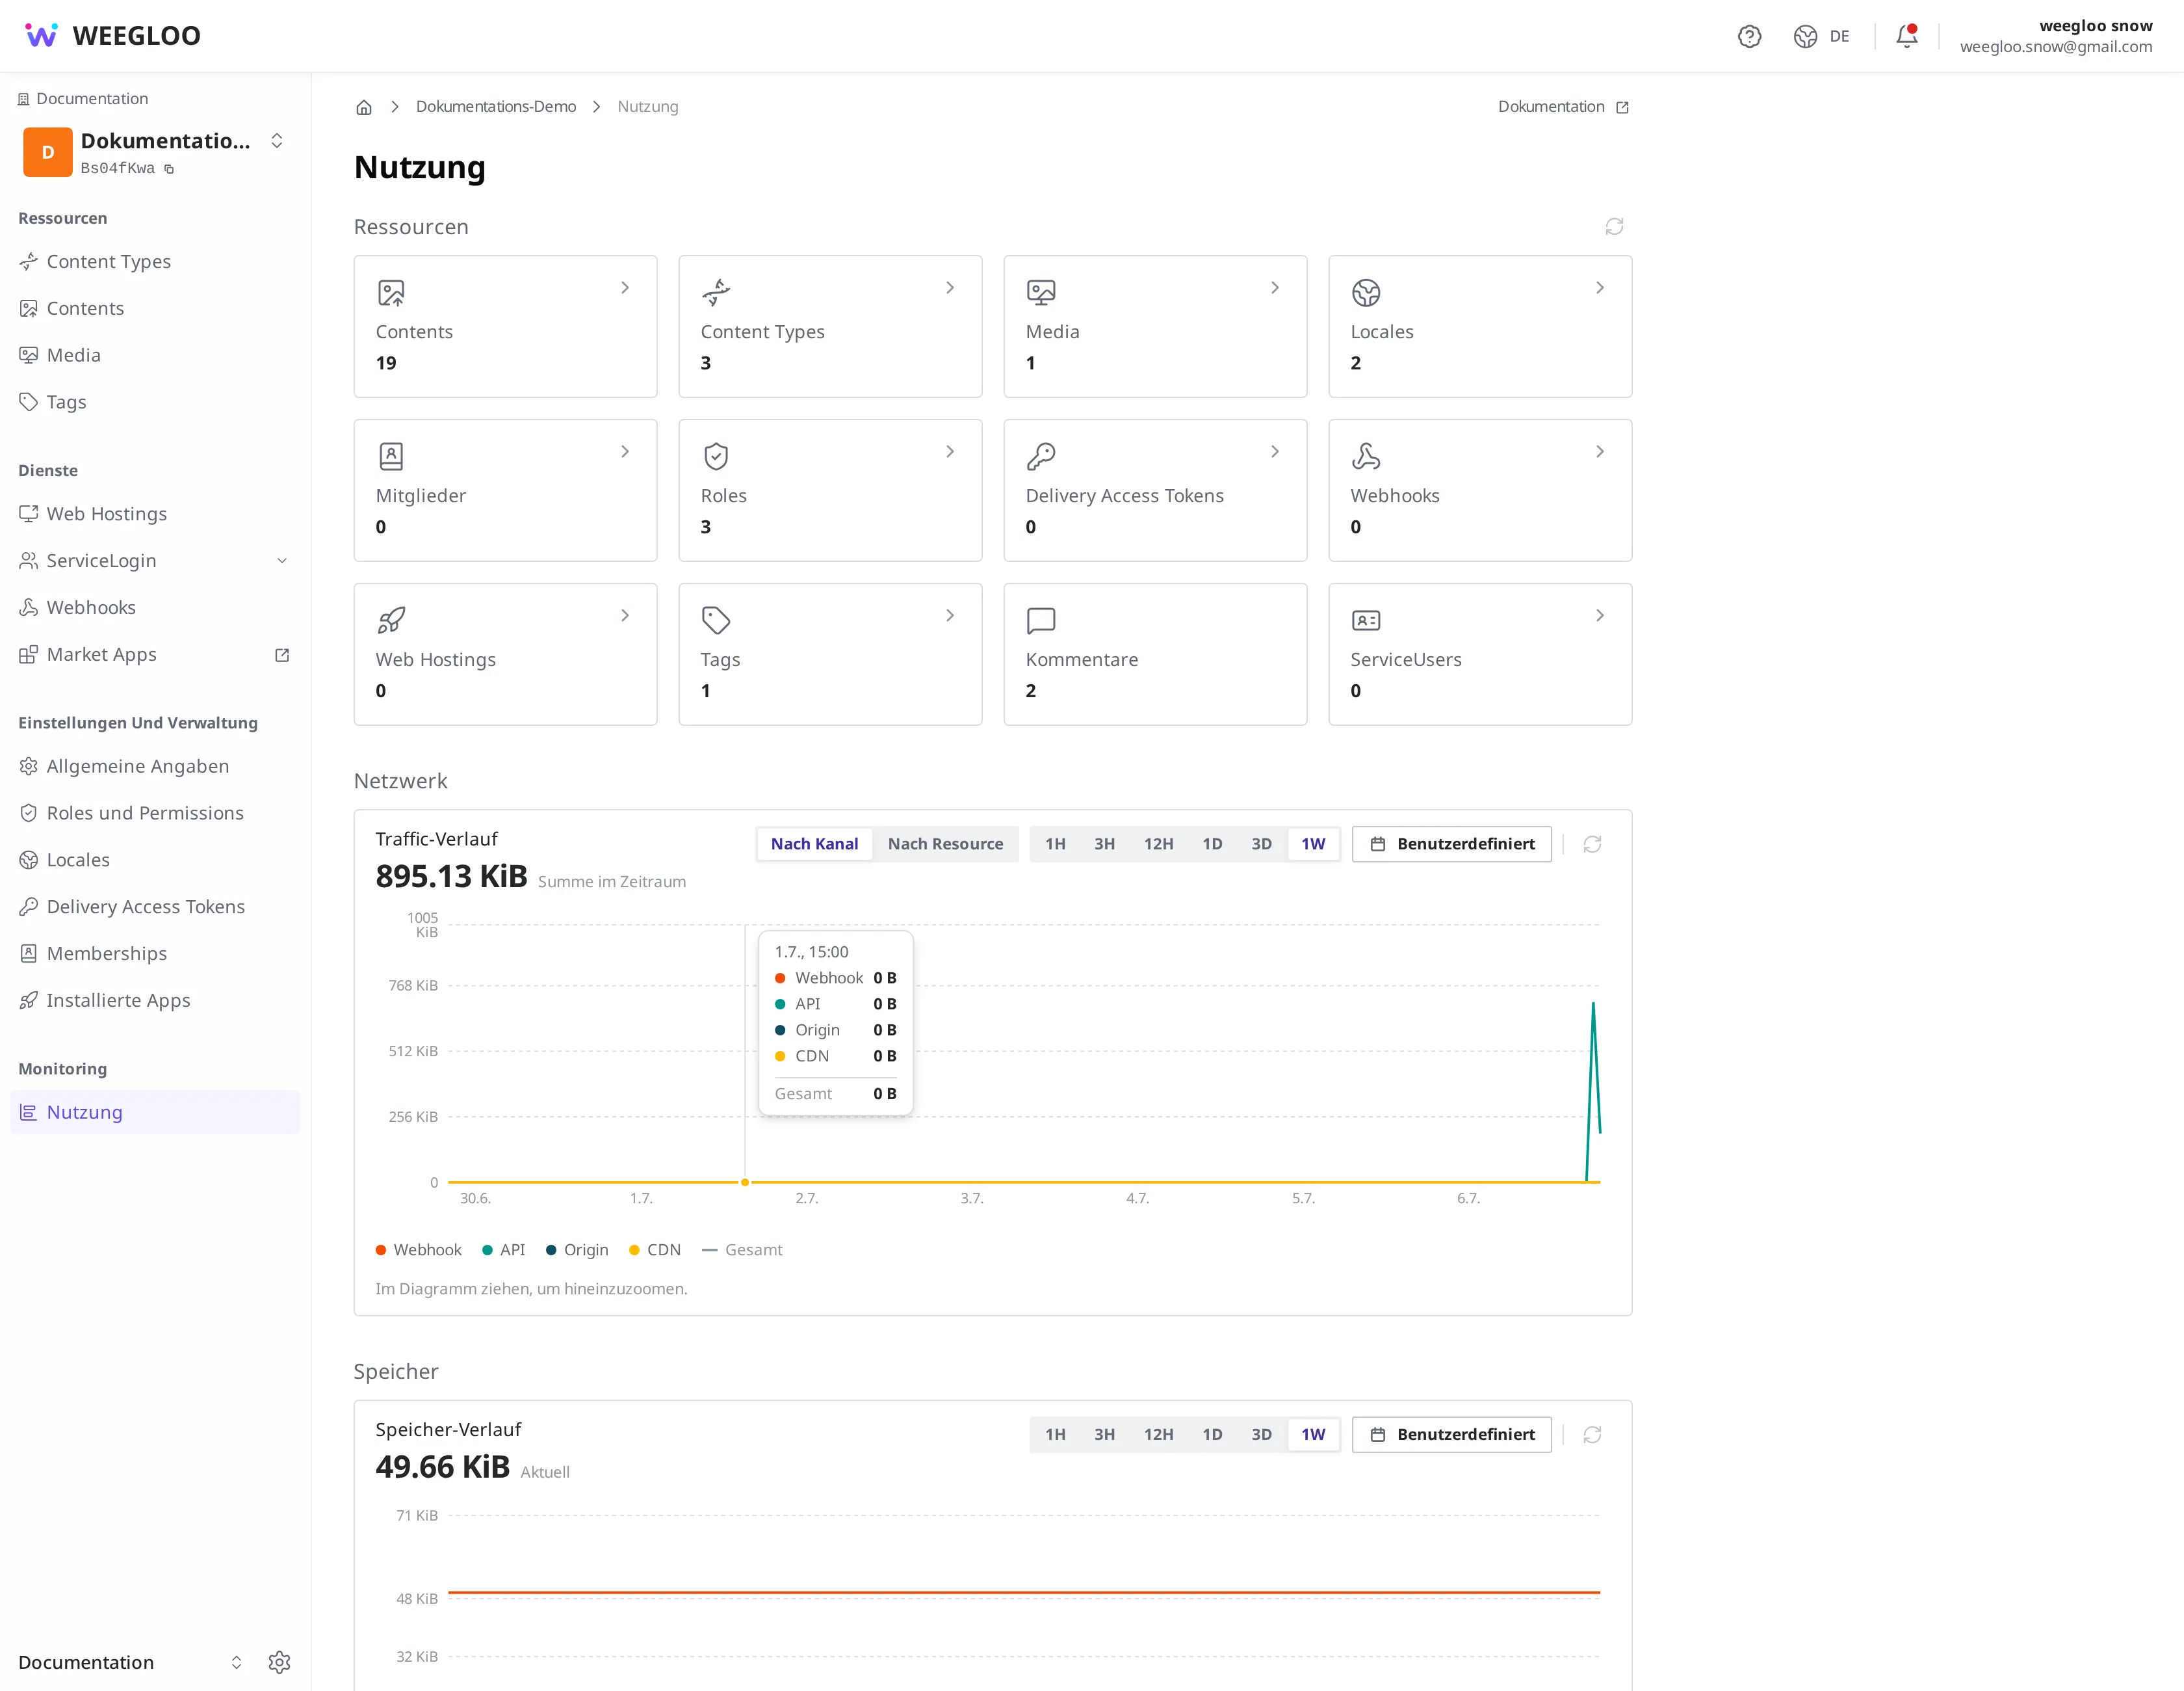Screen dimensions: 2184x1691
Task: Expand the ServiceLogin sidebar submenu
Action: pos(282,561)
